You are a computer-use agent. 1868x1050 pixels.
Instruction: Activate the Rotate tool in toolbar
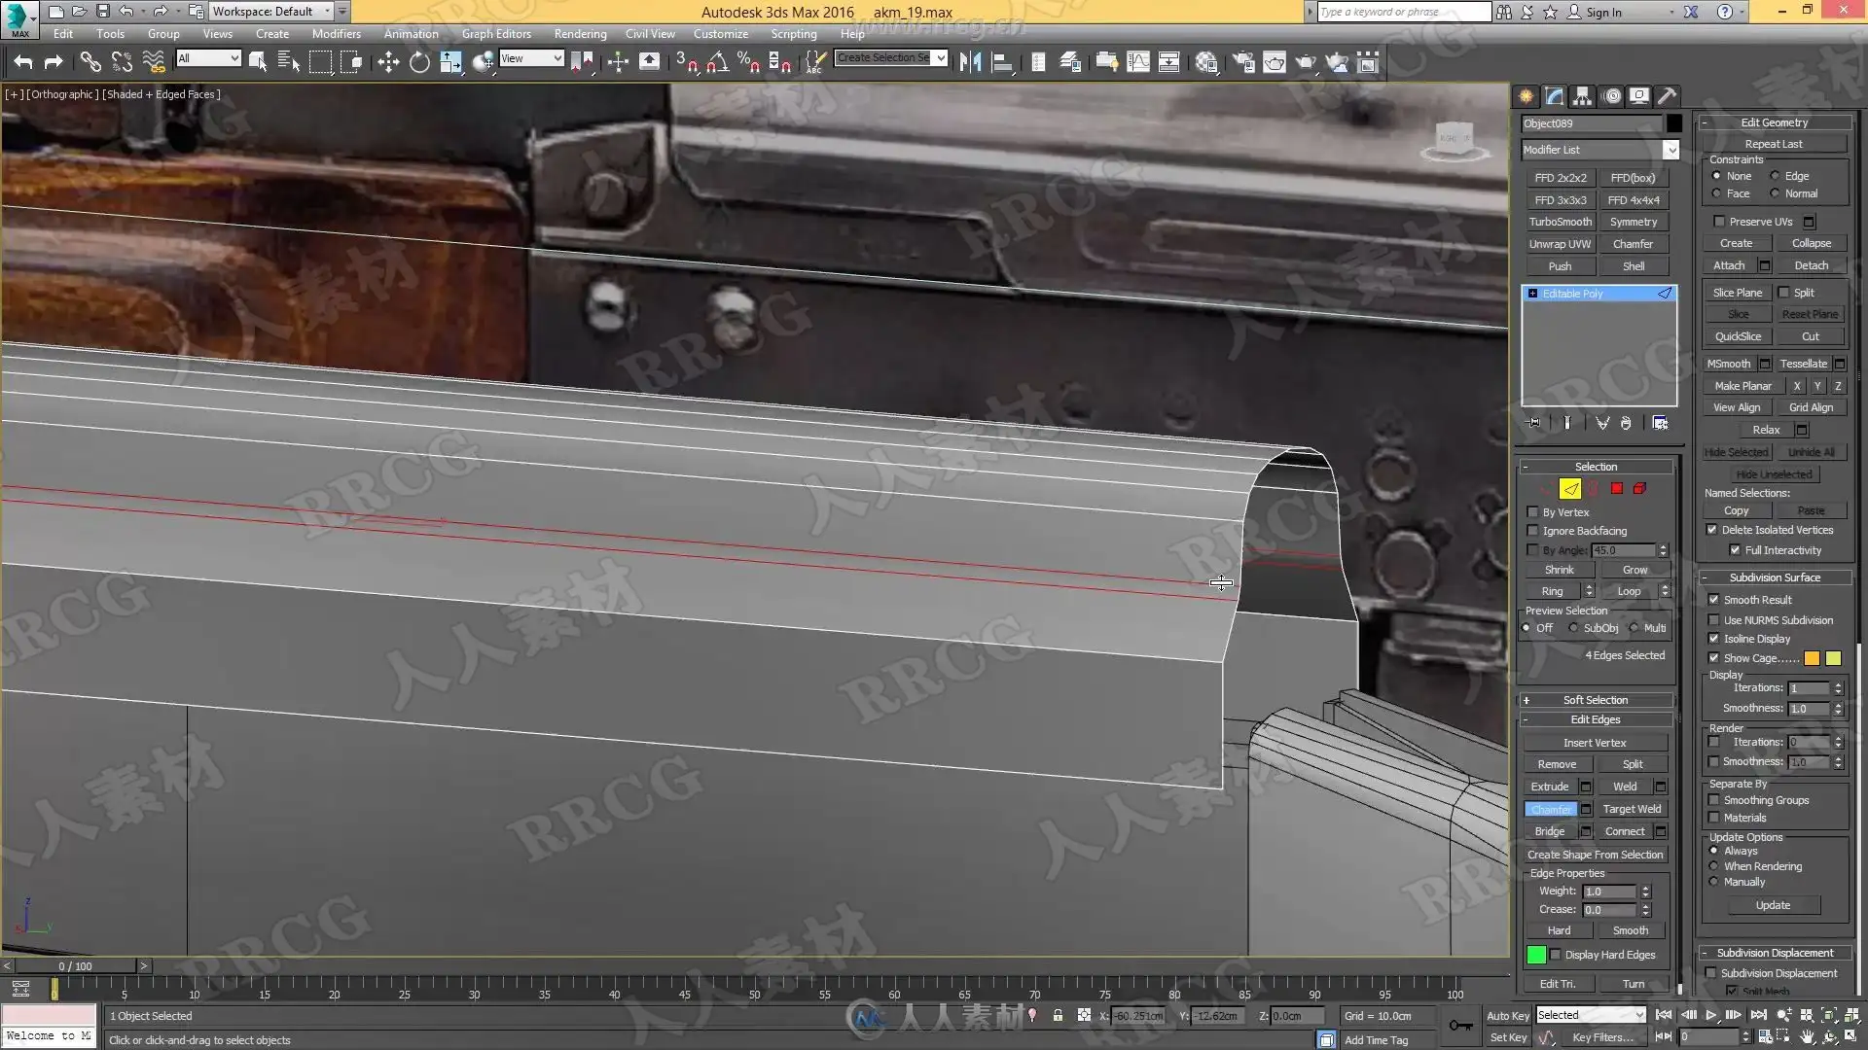point(419,62)
